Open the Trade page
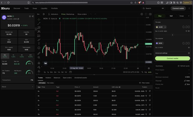This screenshot has width=193, height=117. point(26,8)
